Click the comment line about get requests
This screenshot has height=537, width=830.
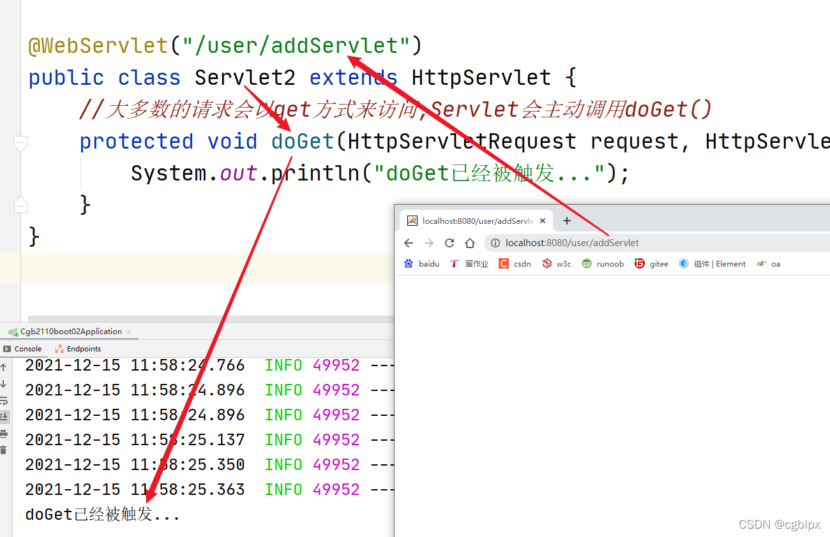(395, 110)
